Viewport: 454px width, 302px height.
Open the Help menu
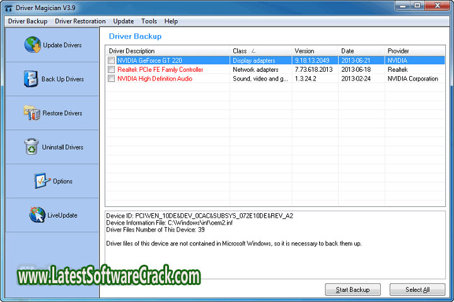pyautogui.click(x=171, y=21)
